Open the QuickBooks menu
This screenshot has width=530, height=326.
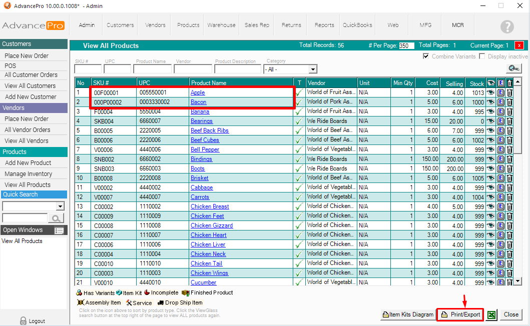point(357,25)
